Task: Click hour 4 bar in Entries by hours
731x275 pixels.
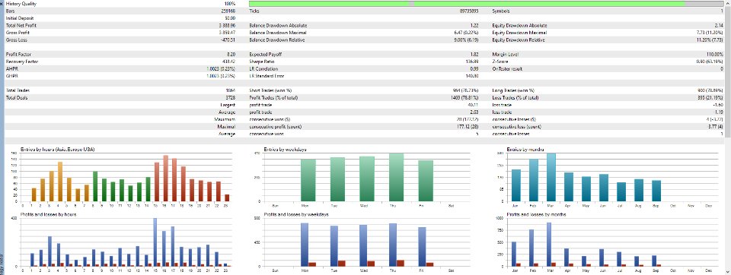Action: [x=60, y=182]
